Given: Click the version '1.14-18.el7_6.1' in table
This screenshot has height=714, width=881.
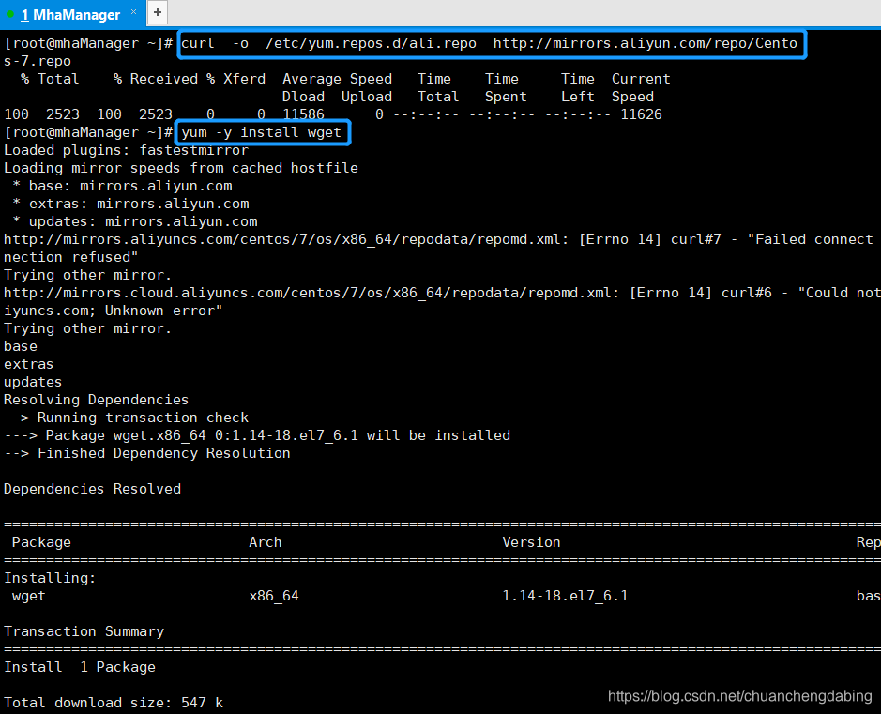Looking at the screenshot, I should click(x=565, y=596).
